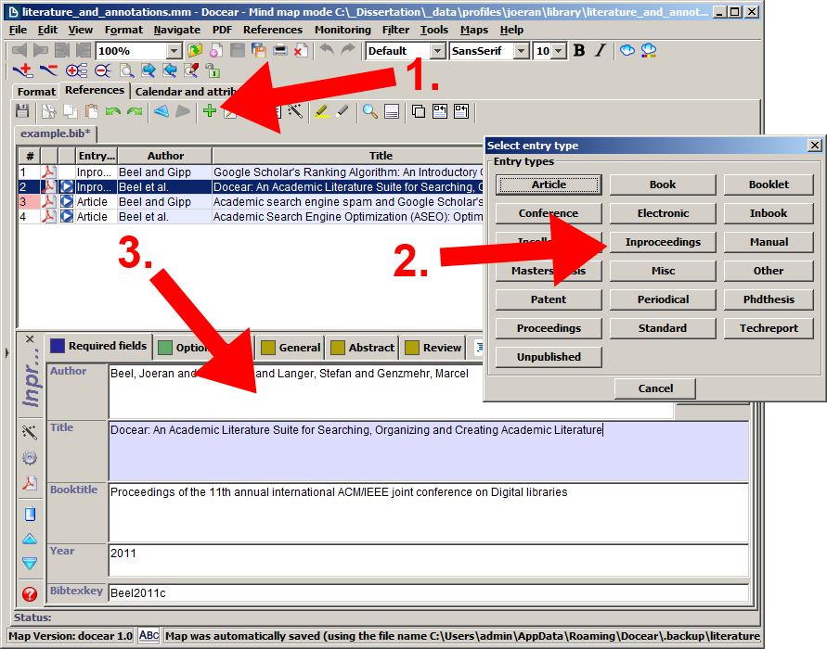Image resolution: width=827 pixels, height=649 pixels.
Task: Select the example.bib* database tab
Action: 56,134
